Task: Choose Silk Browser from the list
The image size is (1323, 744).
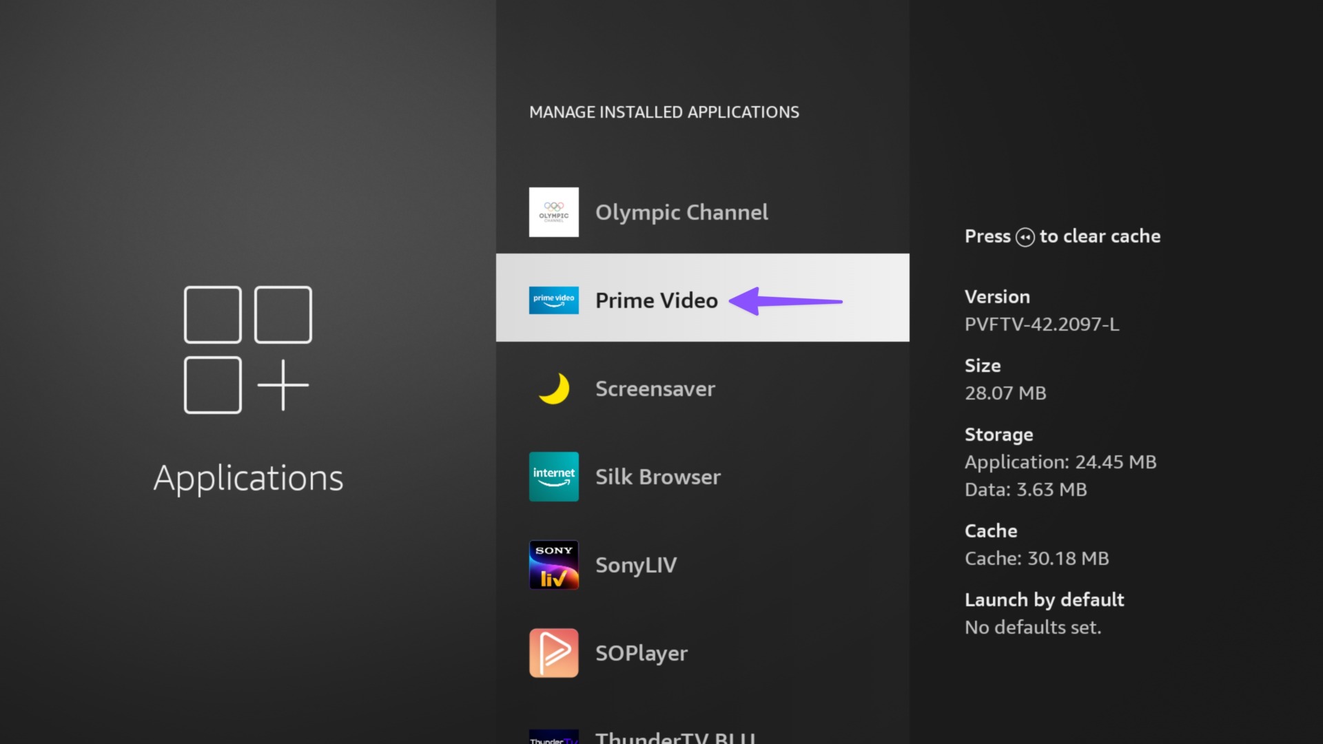Action: (657, 477)
